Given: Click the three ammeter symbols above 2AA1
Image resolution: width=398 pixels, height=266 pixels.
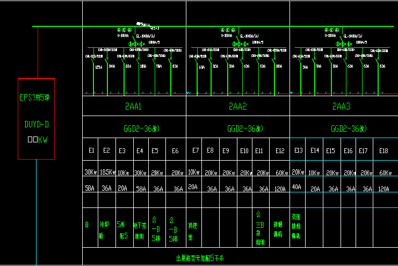Looking at the screenshot, I should [x=124, y=30].
